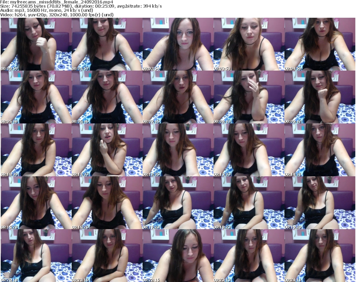Open the thumbnail stamped 00:05:48

click(x=36, y=97)
